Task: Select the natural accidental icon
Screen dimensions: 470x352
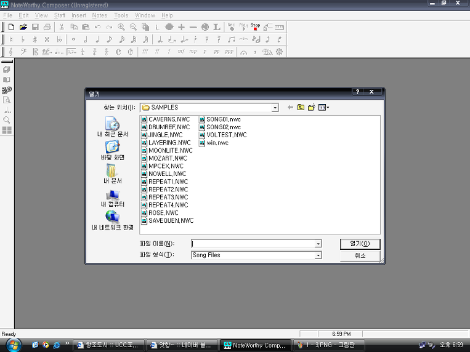Action: point(11,39)
